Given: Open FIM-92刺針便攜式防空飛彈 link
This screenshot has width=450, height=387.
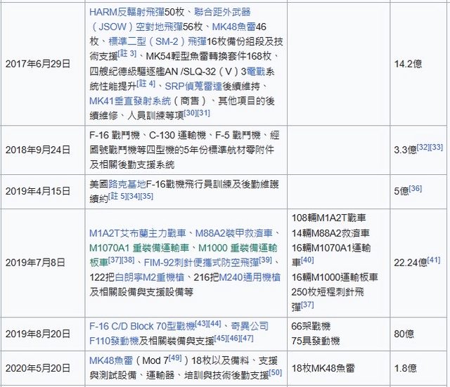Looking at the screenshot, I should pos(200,263).
